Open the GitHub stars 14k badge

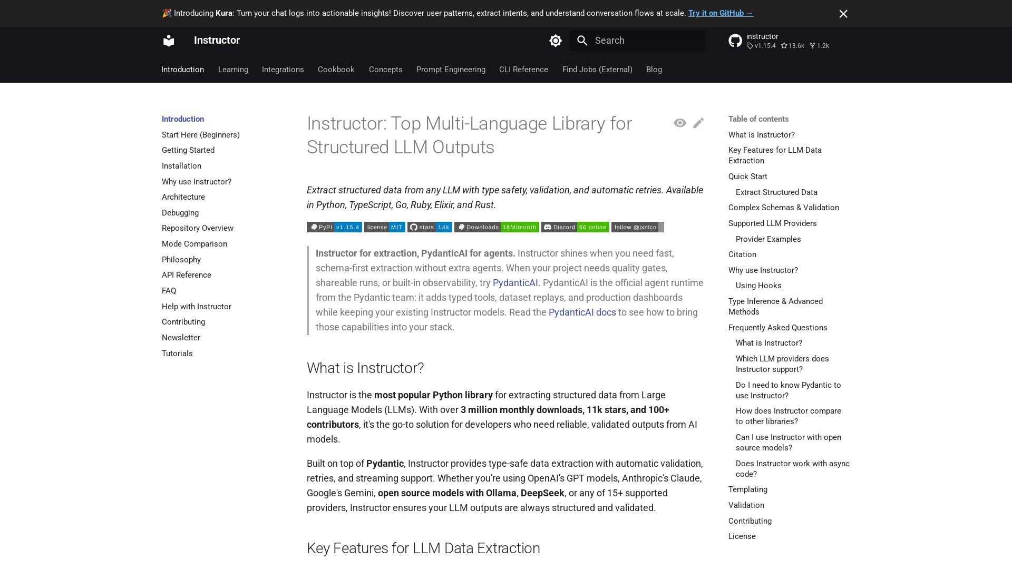430,227
